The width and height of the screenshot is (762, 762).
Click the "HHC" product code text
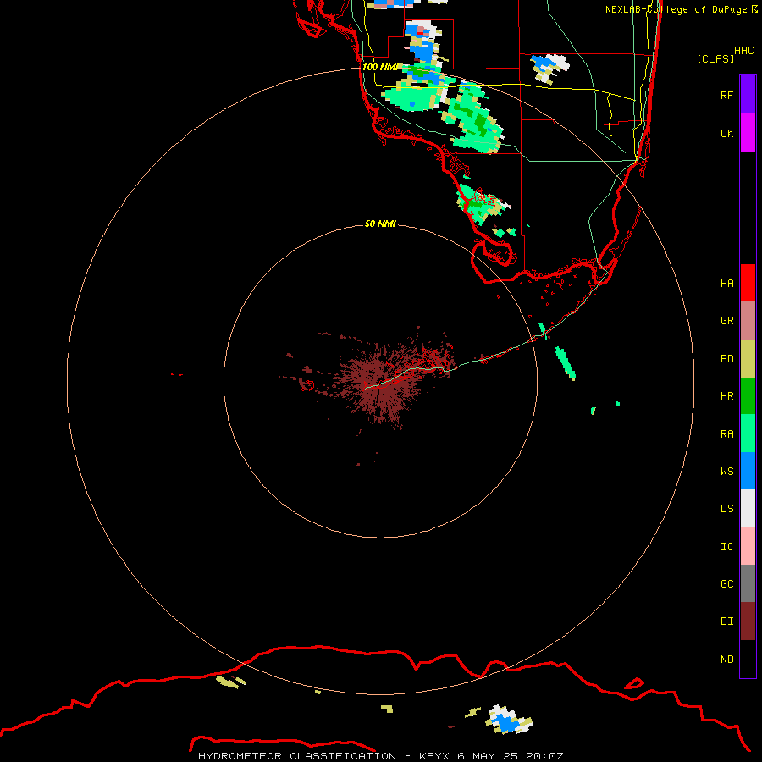pos(744,50)
